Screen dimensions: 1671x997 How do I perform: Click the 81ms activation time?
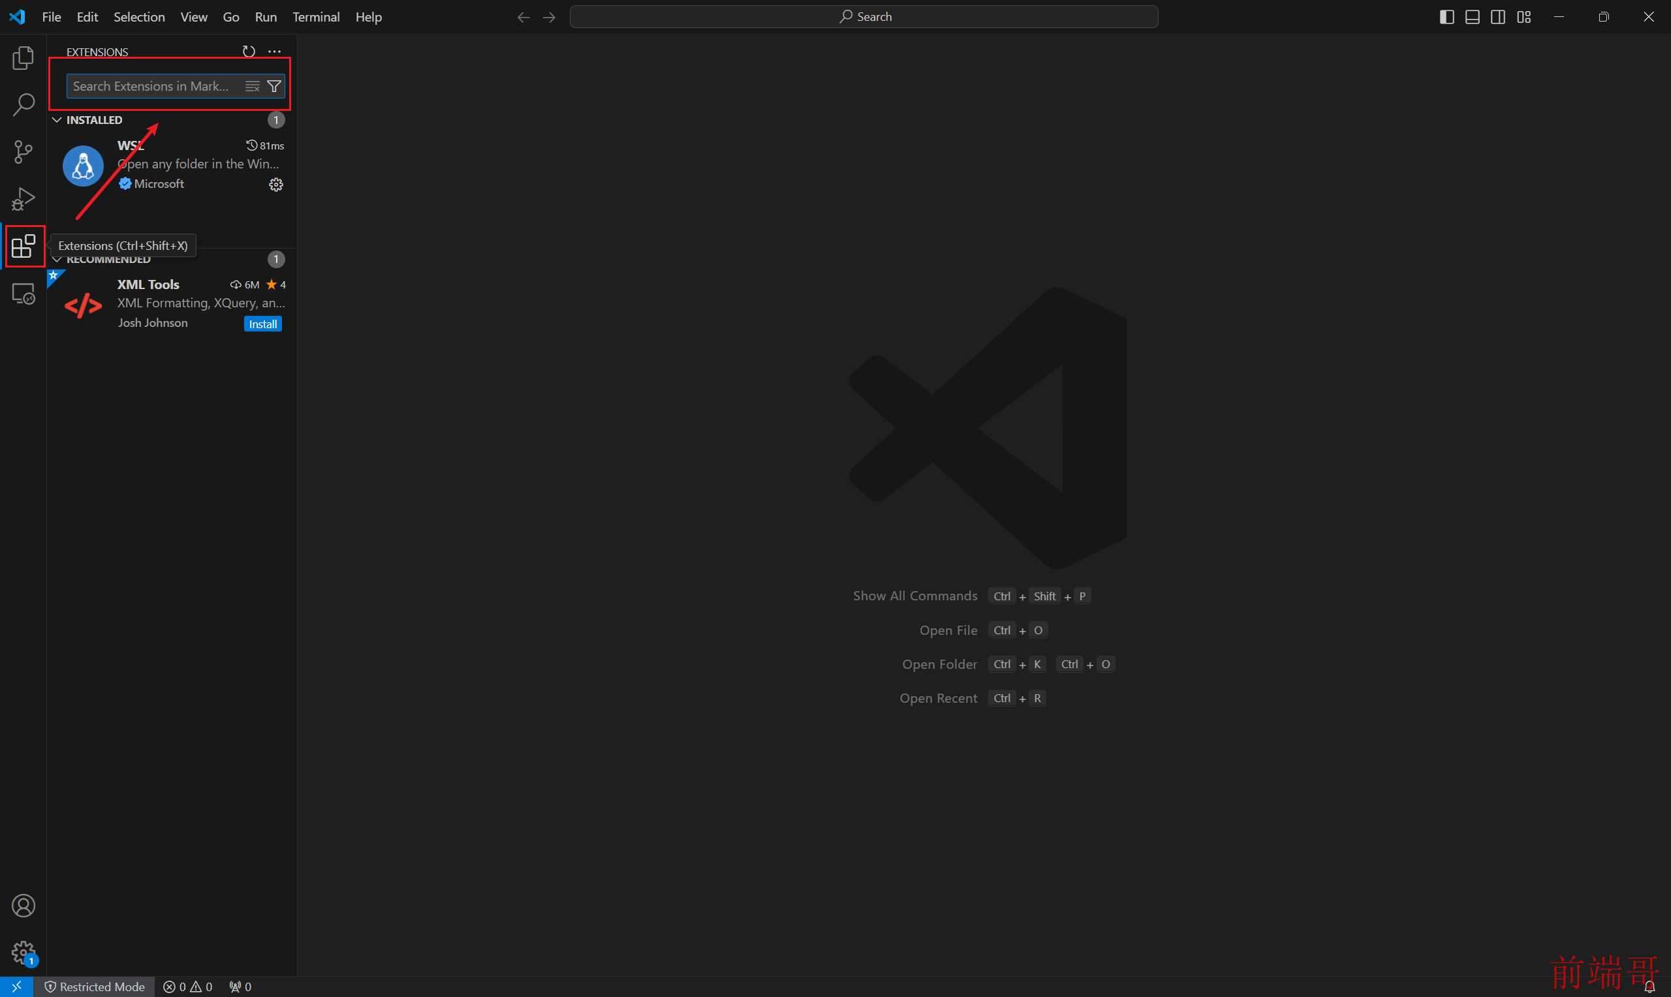click(266, 145)
